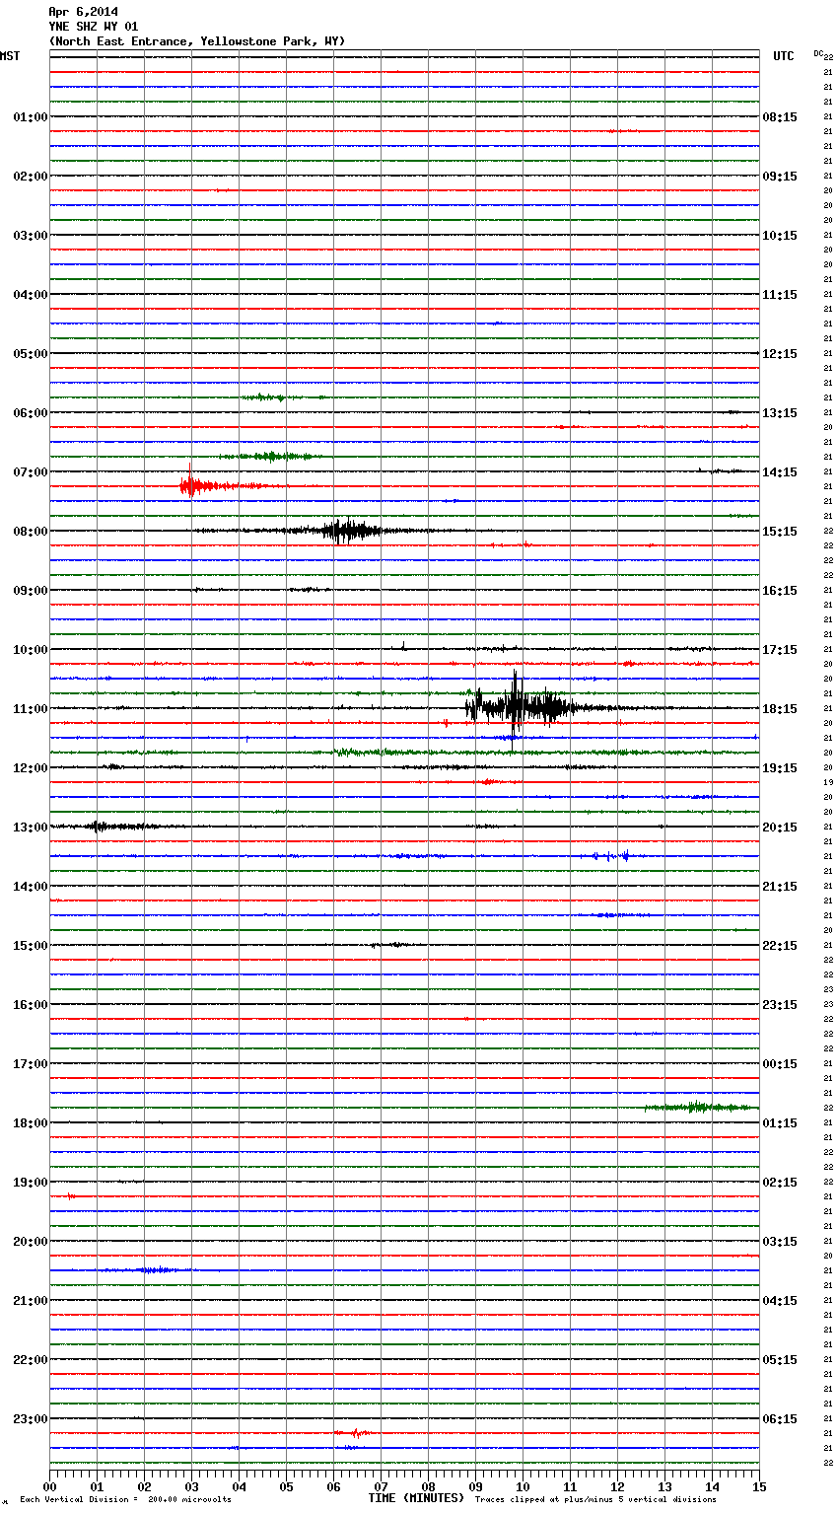This screenshot has width=838, height=1513.
Task: Click the '10:15' UTC time label
Action: coord(780,236)
